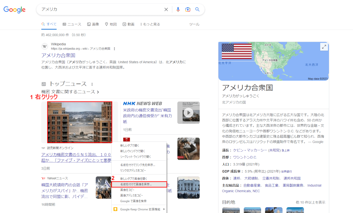
Task: Open the Industrial Organic Chemicals, NEC link
Action: click(x=272, y=188)
